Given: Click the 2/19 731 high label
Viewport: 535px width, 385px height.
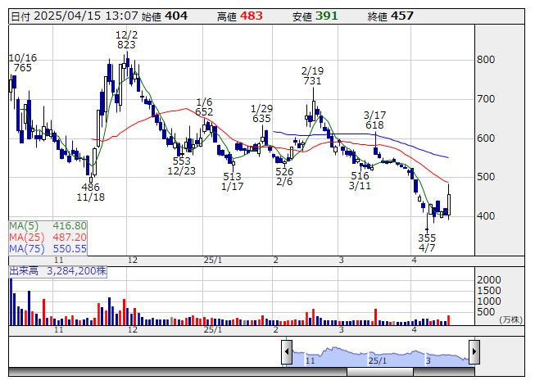Looking at the screenshot, I should pyautogui.click(x=312, y=75).
